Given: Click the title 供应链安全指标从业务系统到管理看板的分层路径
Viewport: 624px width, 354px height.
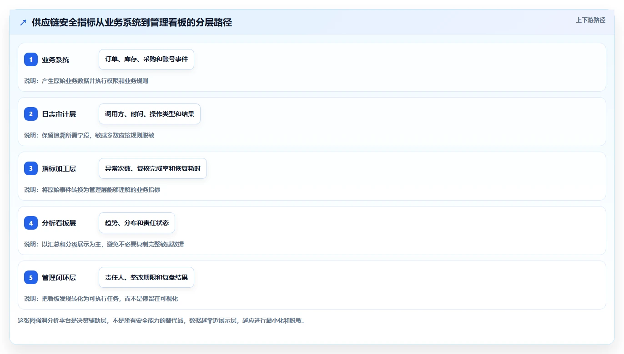Looking at the screenshot, I should [132, 23].
